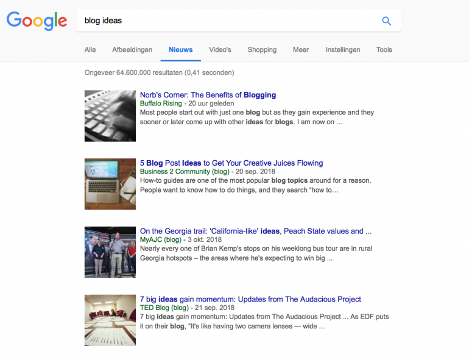
Task: Expand the Meer menu
Action: (301, 50)
